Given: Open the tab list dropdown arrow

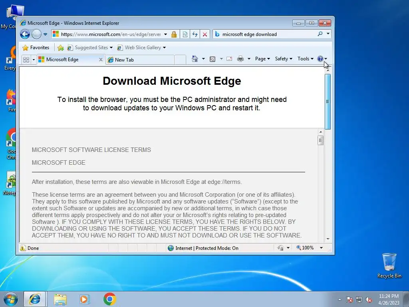Looking at the screenshot, I should tap(34, 60).
